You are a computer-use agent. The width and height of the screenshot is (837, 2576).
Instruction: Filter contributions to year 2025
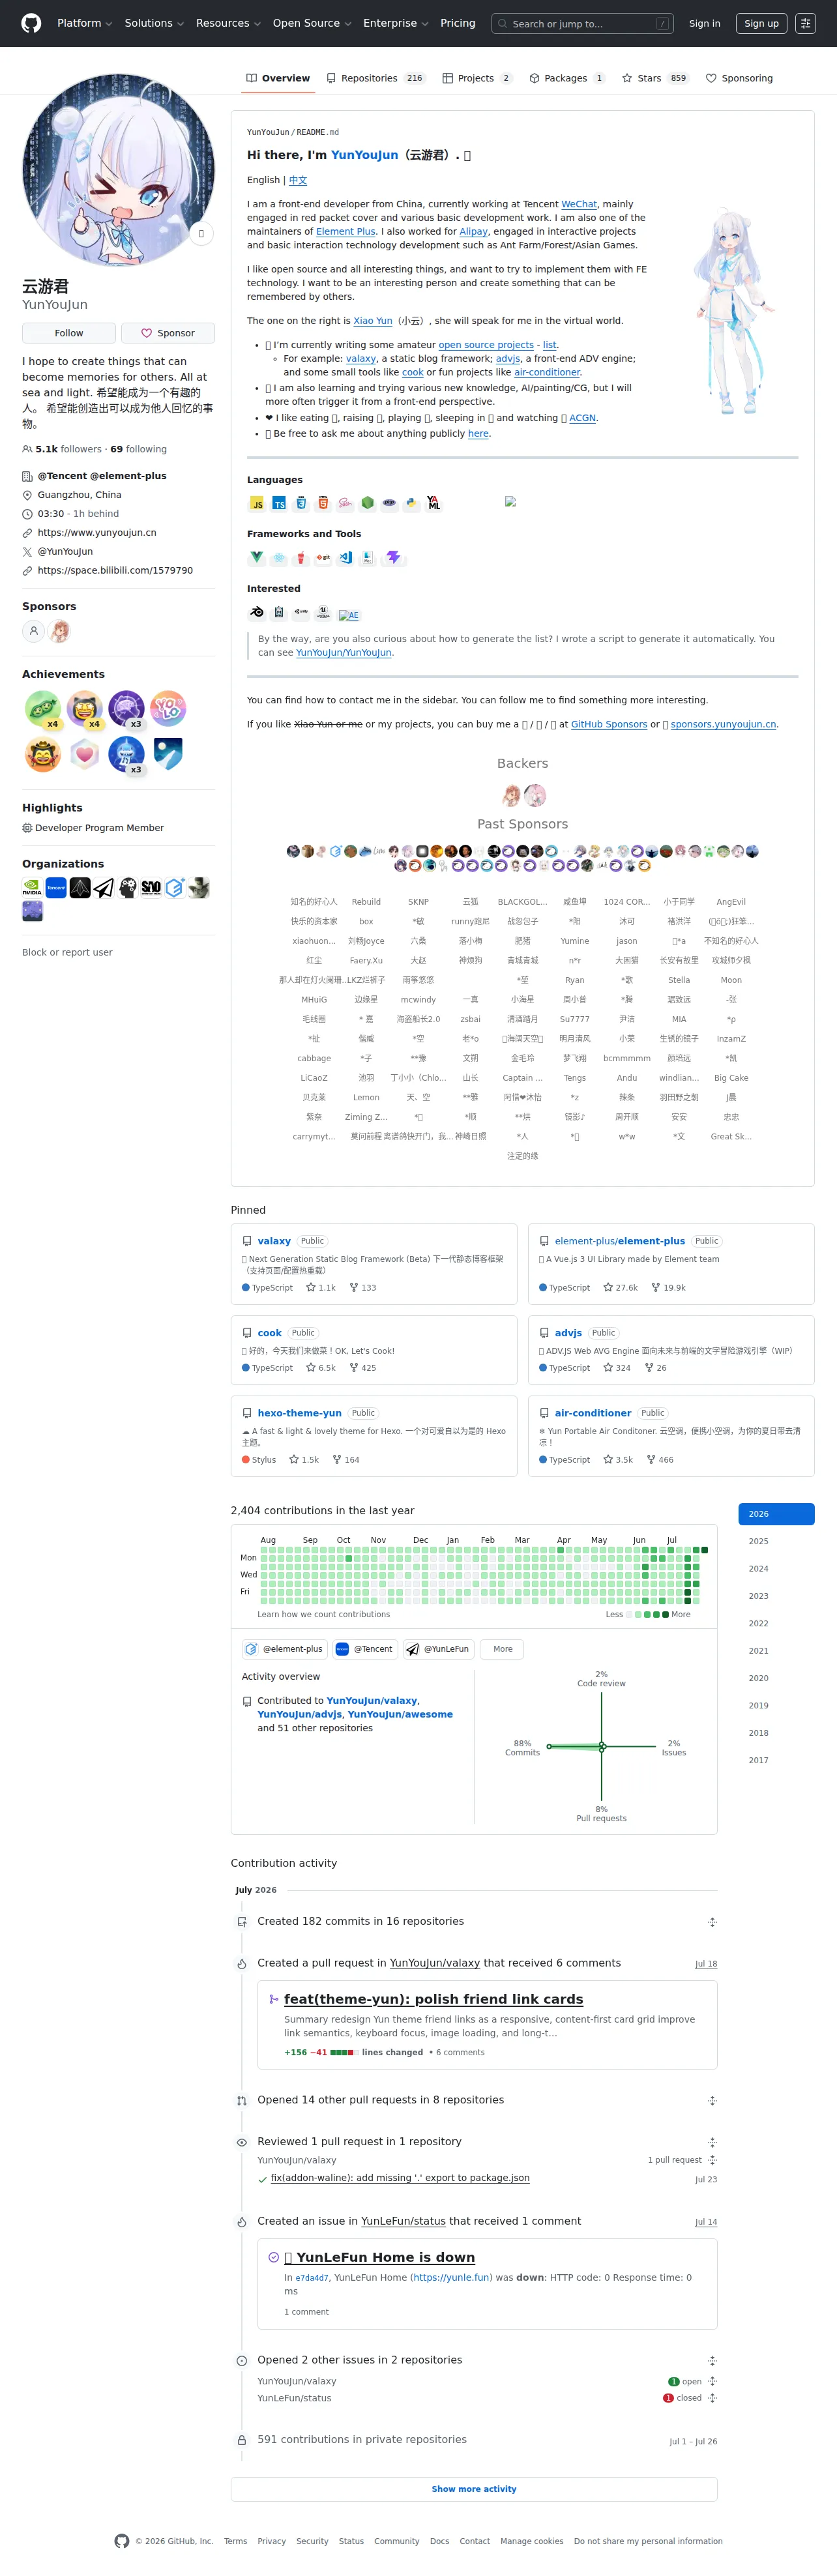tap(776, 1541)
